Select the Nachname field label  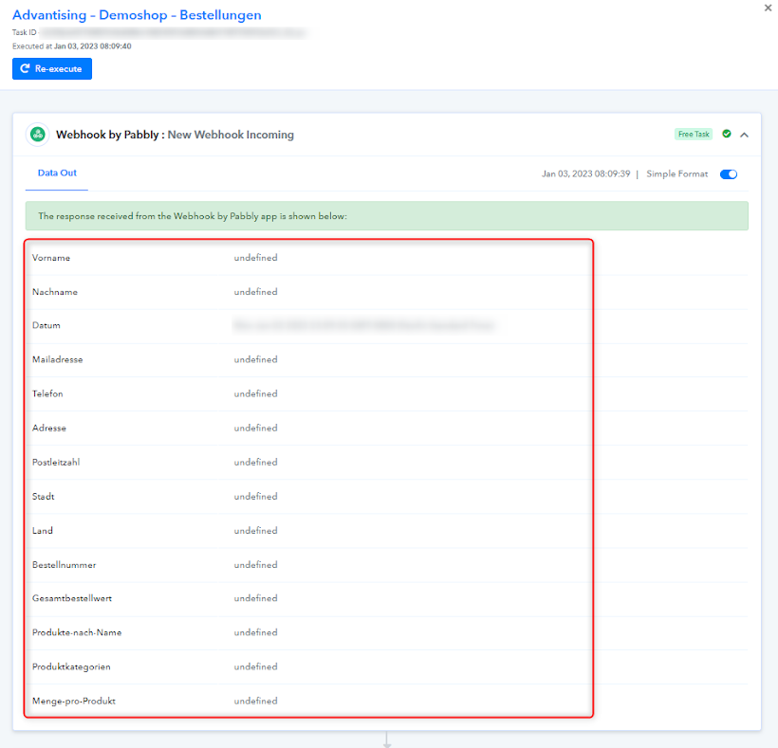click(55, 292)
